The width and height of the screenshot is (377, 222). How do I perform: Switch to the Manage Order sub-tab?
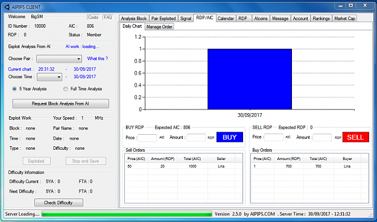point(159,27)
